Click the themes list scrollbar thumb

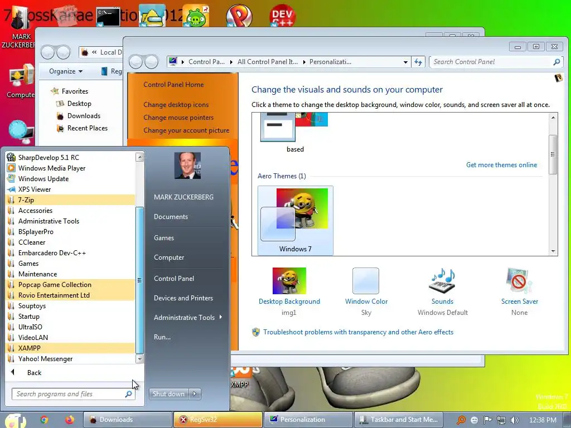tap(553, 154)
